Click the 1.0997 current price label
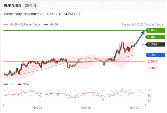The height and width of the screenshot is (113, 167). [155, 44]
